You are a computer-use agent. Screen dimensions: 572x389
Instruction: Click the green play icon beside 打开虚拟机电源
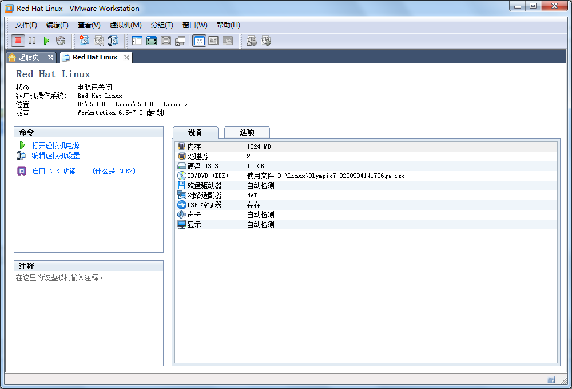pos(22,145)
